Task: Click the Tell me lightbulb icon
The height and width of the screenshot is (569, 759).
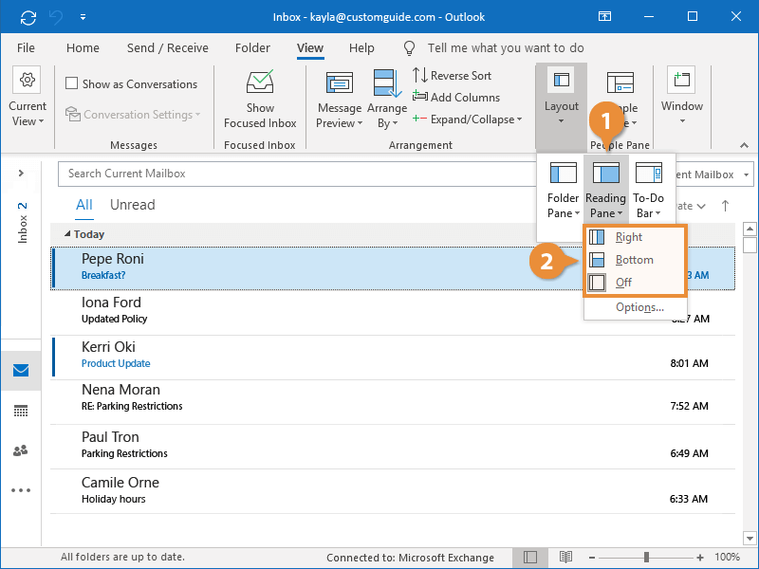Action: coord(409,48)
